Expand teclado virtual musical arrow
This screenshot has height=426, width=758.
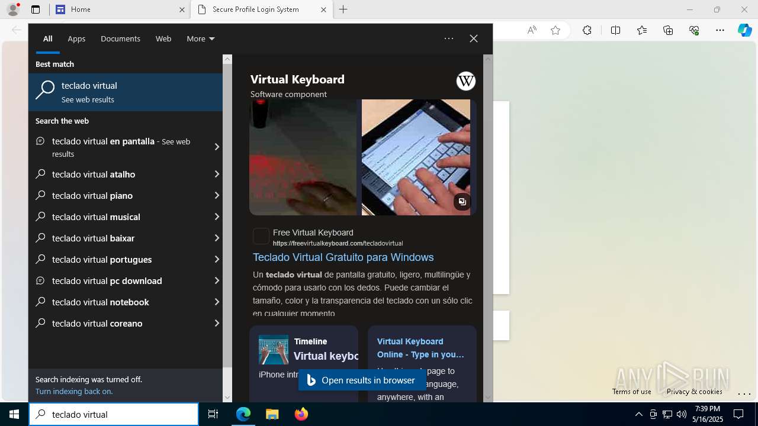pyautogui.click(x=216, y=217)
